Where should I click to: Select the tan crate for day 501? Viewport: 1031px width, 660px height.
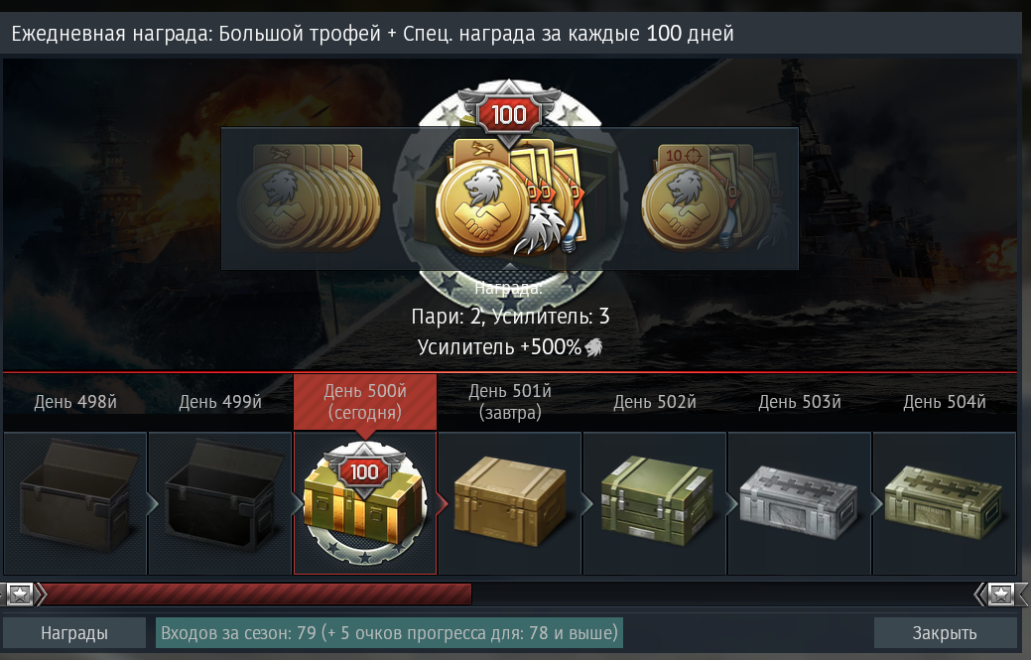[x=510, y=503]
